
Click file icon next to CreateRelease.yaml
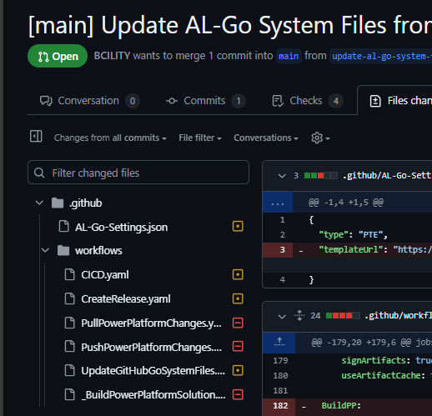(x=69, y=298)
